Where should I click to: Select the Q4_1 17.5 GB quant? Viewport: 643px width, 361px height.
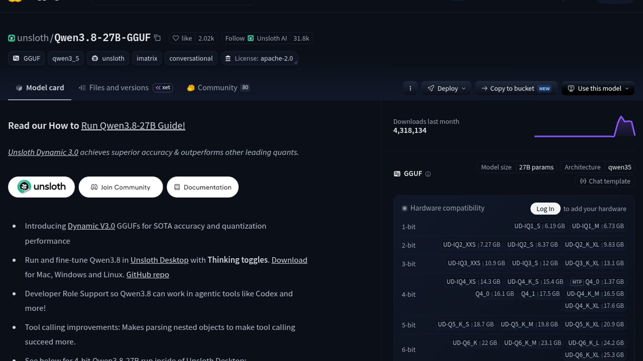tap(540, 294)
